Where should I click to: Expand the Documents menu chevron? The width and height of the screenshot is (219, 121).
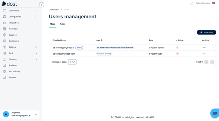coord(36,10)
